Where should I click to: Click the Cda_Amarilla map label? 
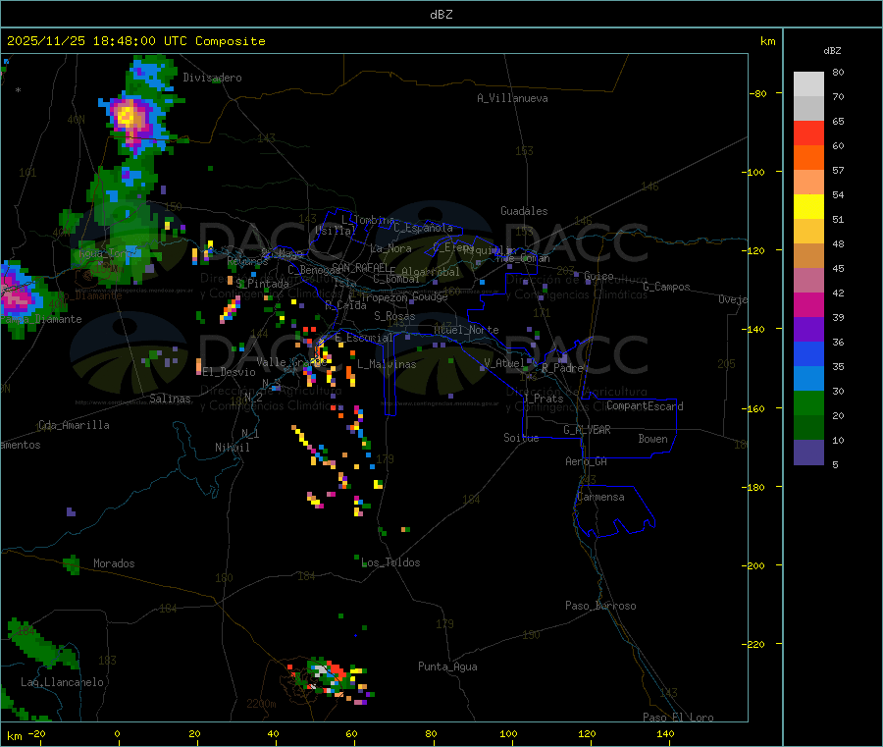tap(74, 425)
